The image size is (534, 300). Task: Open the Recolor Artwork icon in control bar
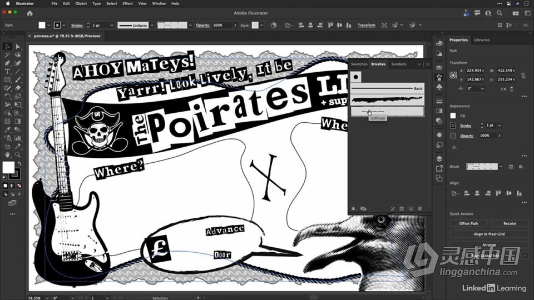(274, 25)
